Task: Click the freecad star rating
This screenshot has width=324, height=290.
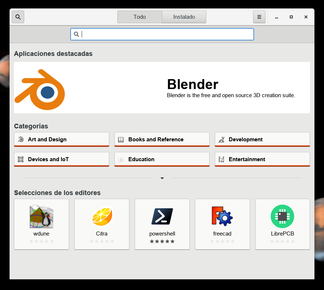Action: pyautogui.click(x=222, y=241)
